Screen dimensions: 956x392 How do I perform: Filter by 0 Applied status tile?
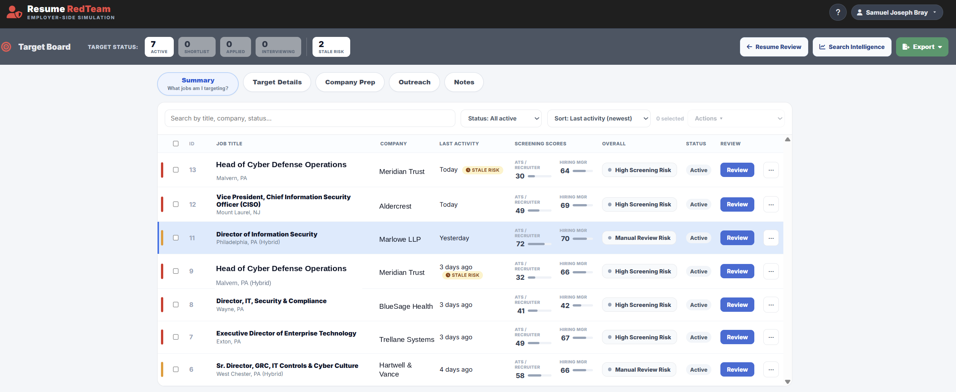pyautogui.click(x=236, y=47)
